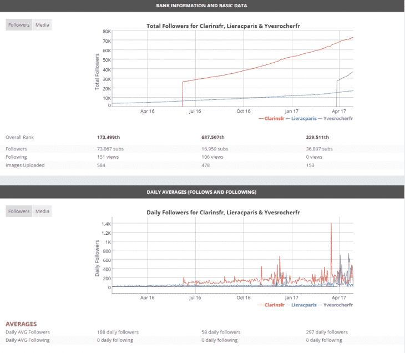Click the Daily Averages section header bar
The width and height of the screenshot is (405, 353).
202,191
